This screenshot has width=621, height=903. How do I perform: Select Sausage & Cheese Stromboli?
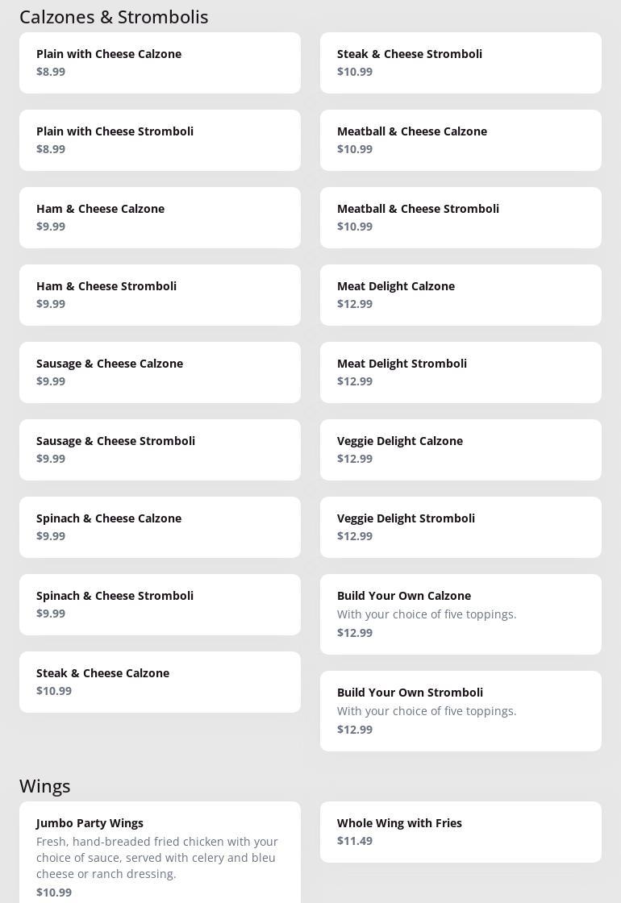coord(160,450)
